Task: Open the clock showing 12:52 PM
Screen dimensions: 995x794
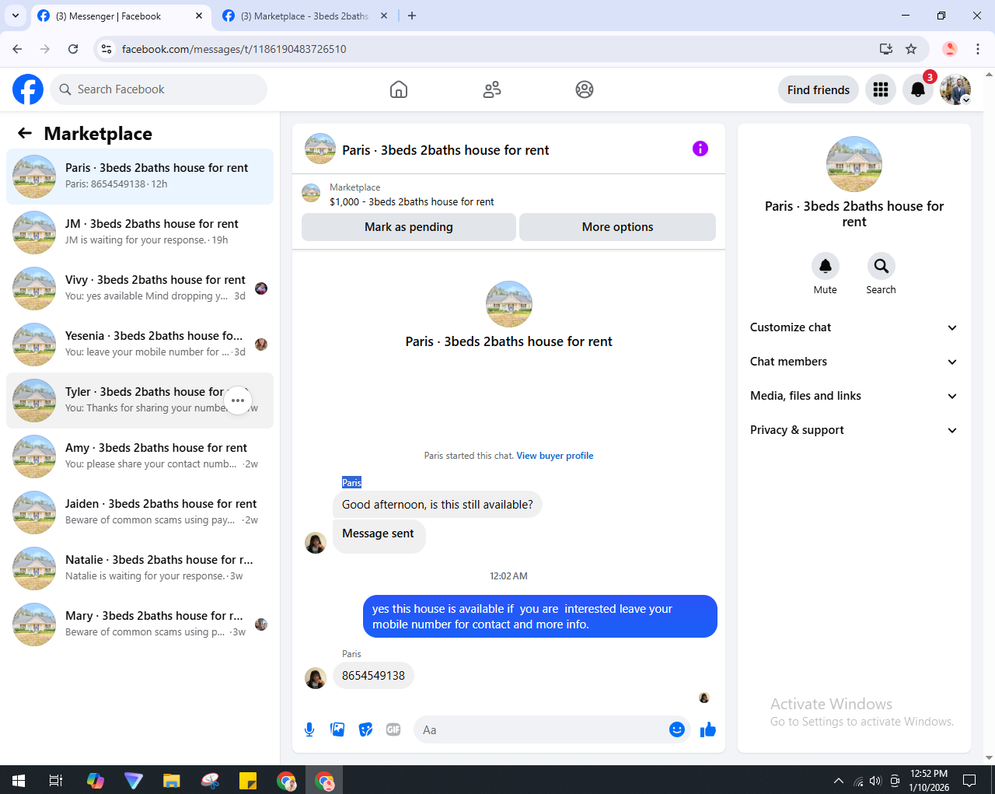Action: point(929,780)
